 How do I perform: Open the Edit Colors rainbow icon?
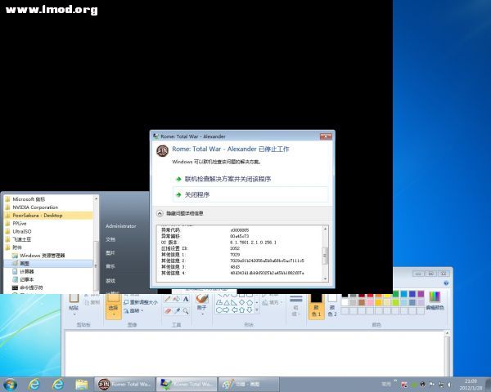[434, 297]
